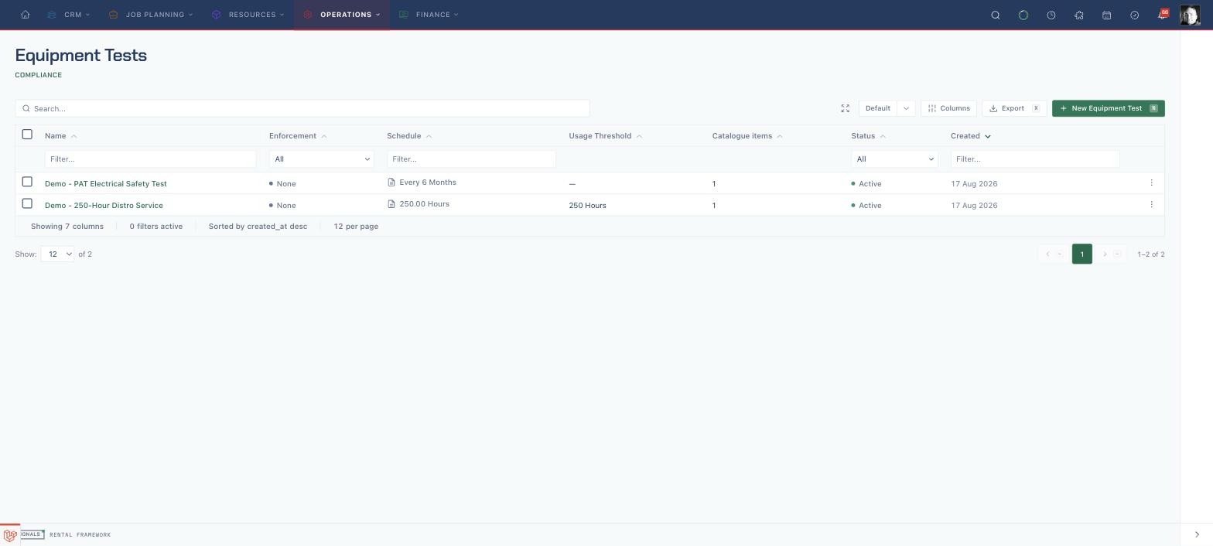Open the Enforcement filter dropdown

point(321,159)
